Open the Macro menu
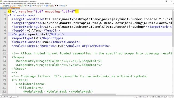 tap(34, 4)
